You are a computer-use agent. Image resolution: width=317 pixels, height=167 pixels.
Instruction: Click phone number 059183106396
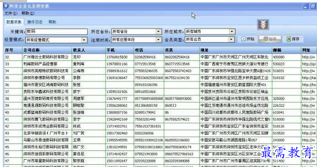146,85
